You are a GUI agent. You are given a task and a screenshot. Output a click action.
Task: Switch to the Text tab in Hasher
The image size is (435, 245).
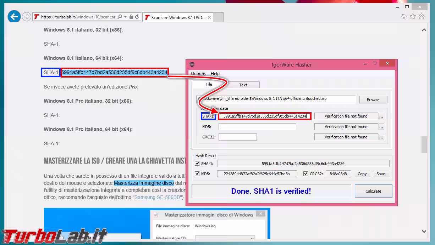pyautogui.click(x=243, y=85)
